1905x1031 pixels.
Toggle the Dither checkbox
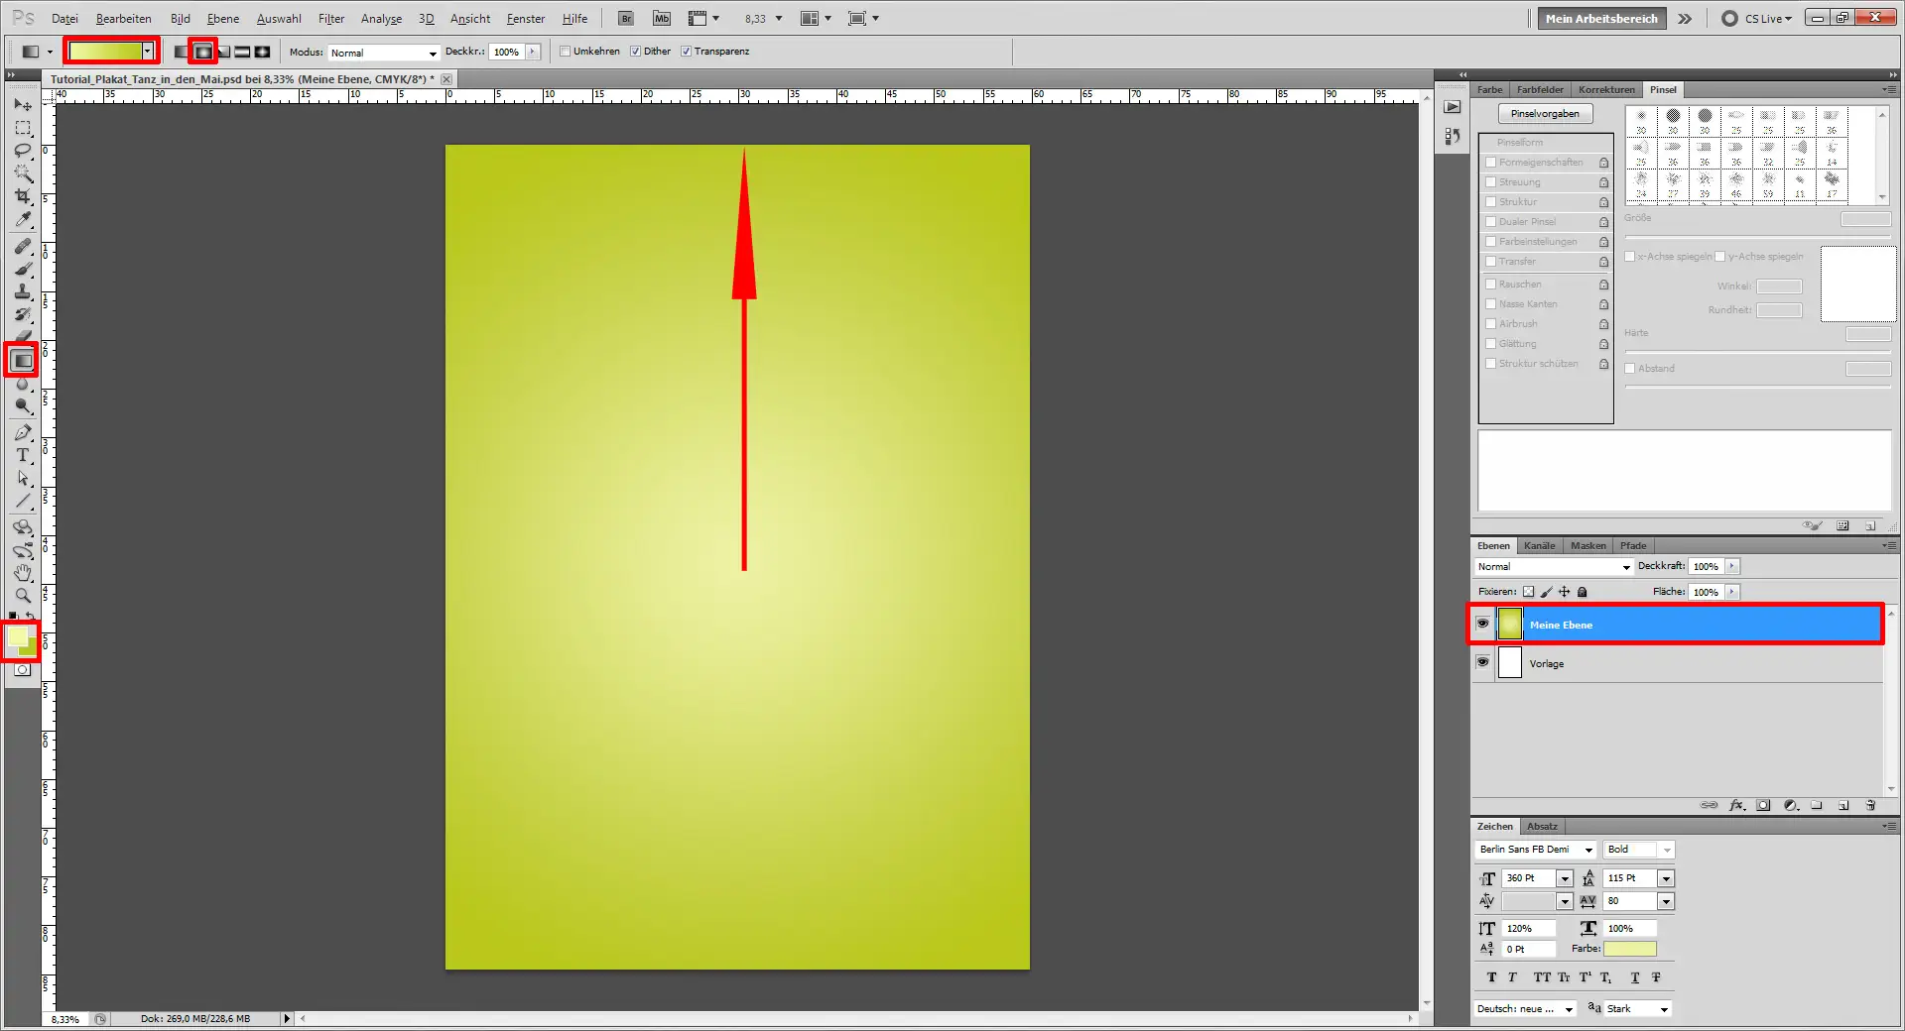[636, 51]
